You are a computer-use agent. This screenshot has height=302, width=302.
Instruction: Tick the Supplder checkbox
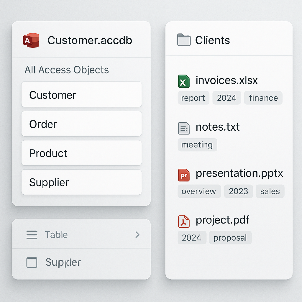coord(32,262)
